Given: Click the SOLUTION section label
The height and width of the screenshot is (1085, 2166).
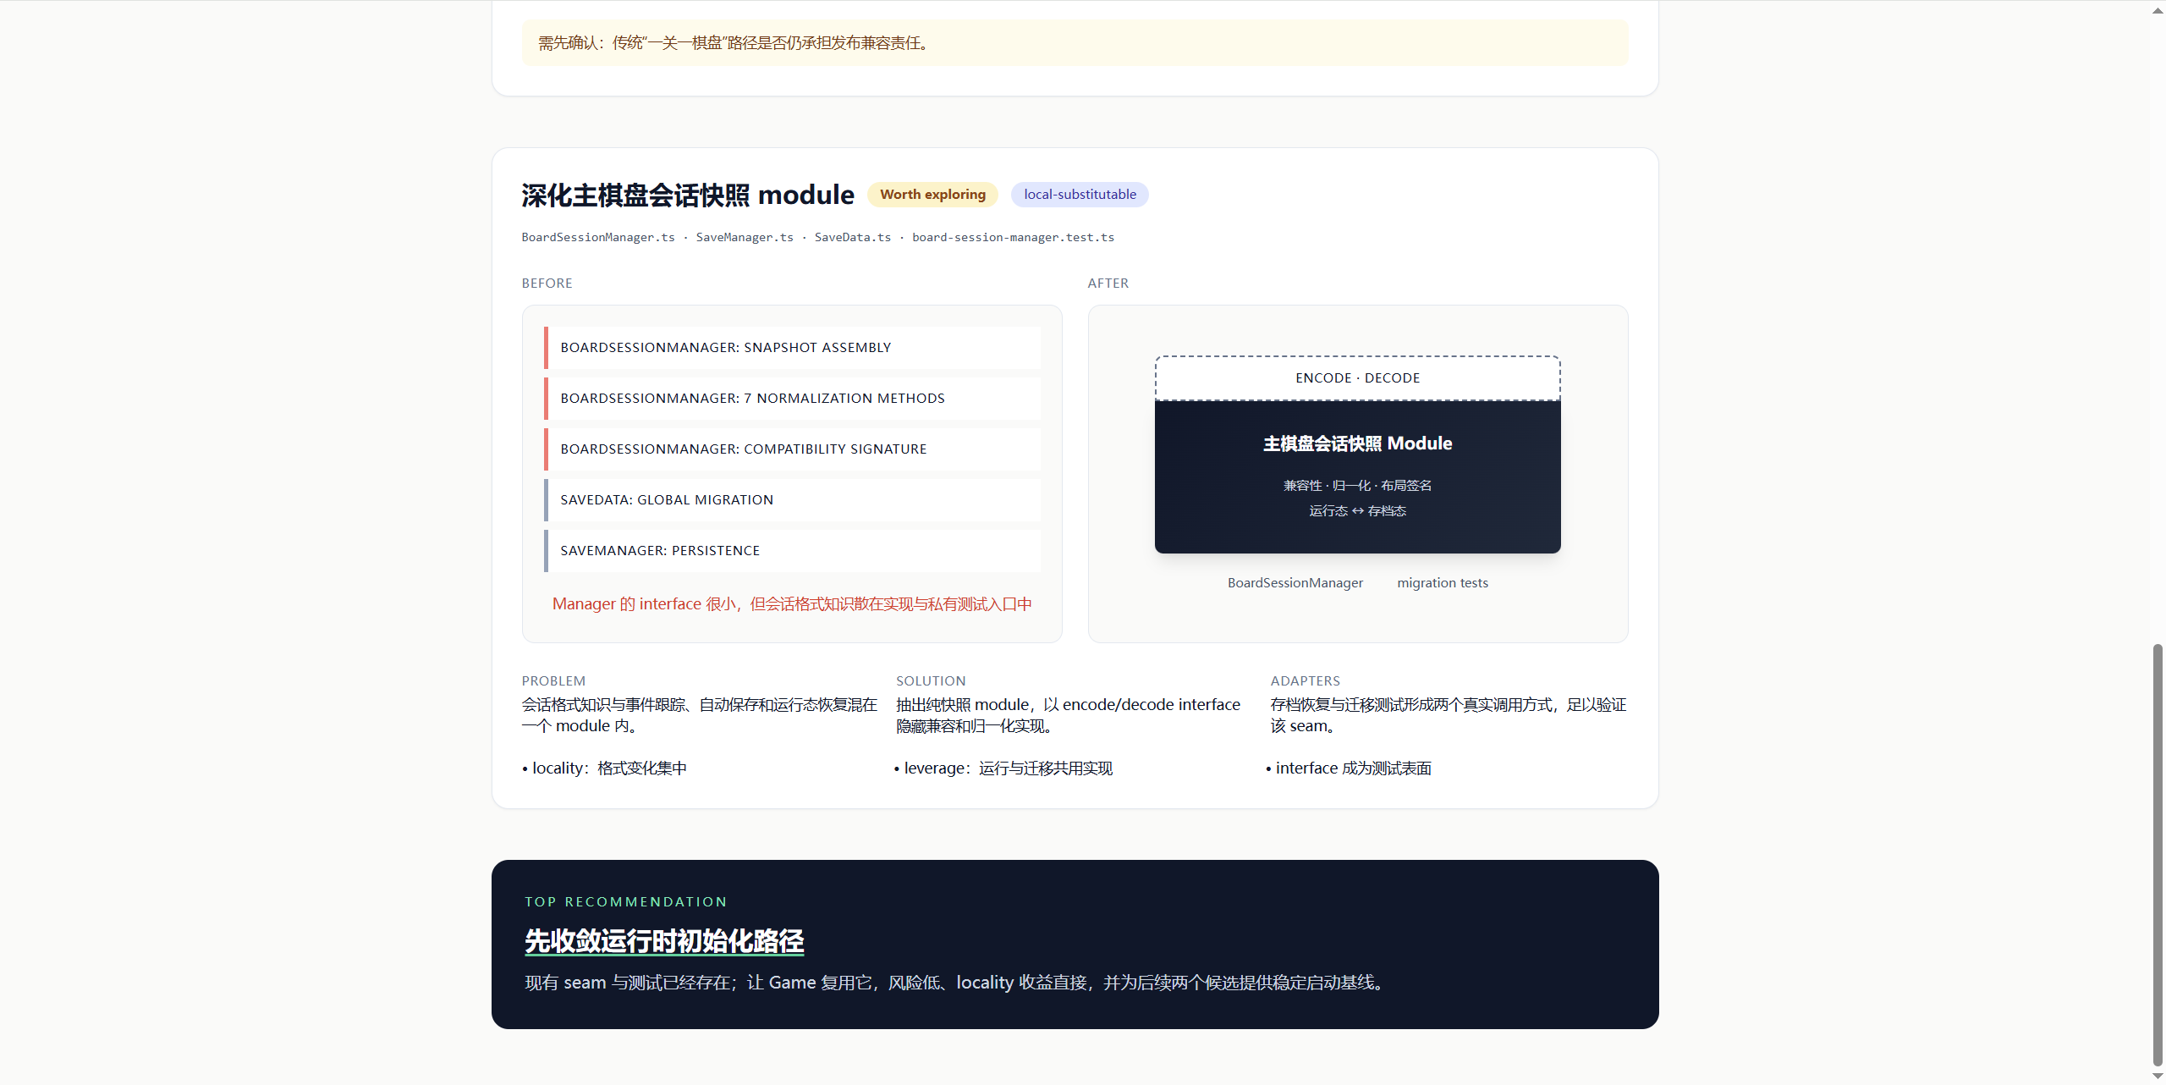Looking at the screenshot, I should click(931, 681).
